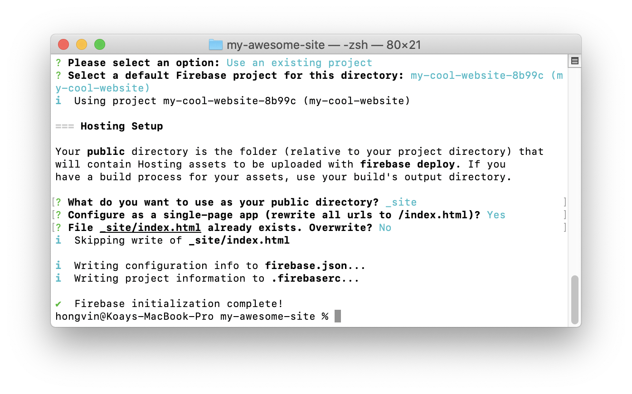Click the window title my-awesome-site — -zsh

coord(324,45)
